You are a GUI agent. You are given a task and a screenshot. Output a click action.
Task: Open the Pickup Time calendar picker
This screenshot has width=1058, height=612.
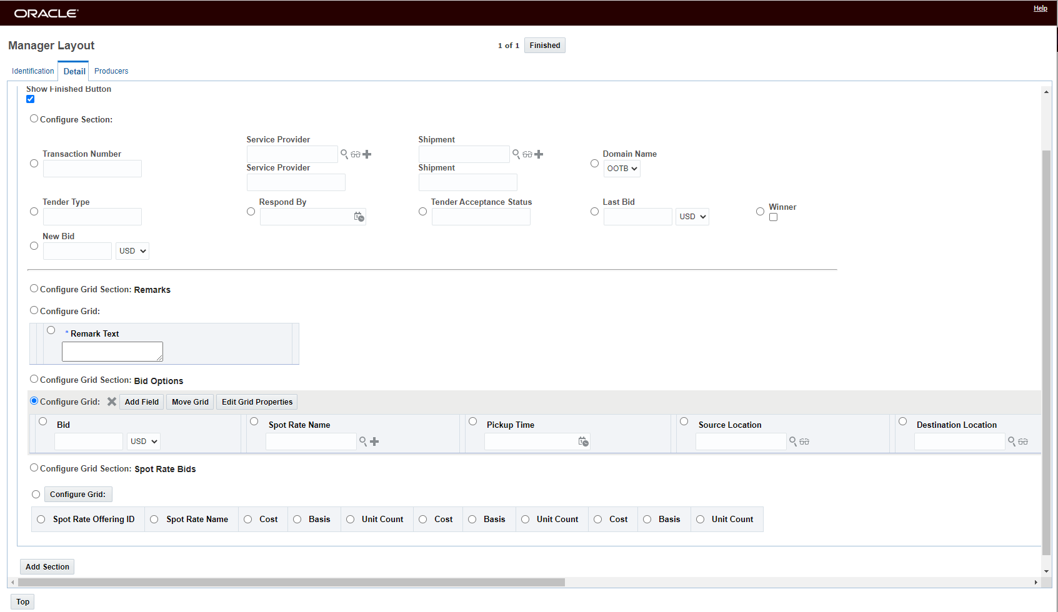[x=584, y=442]
